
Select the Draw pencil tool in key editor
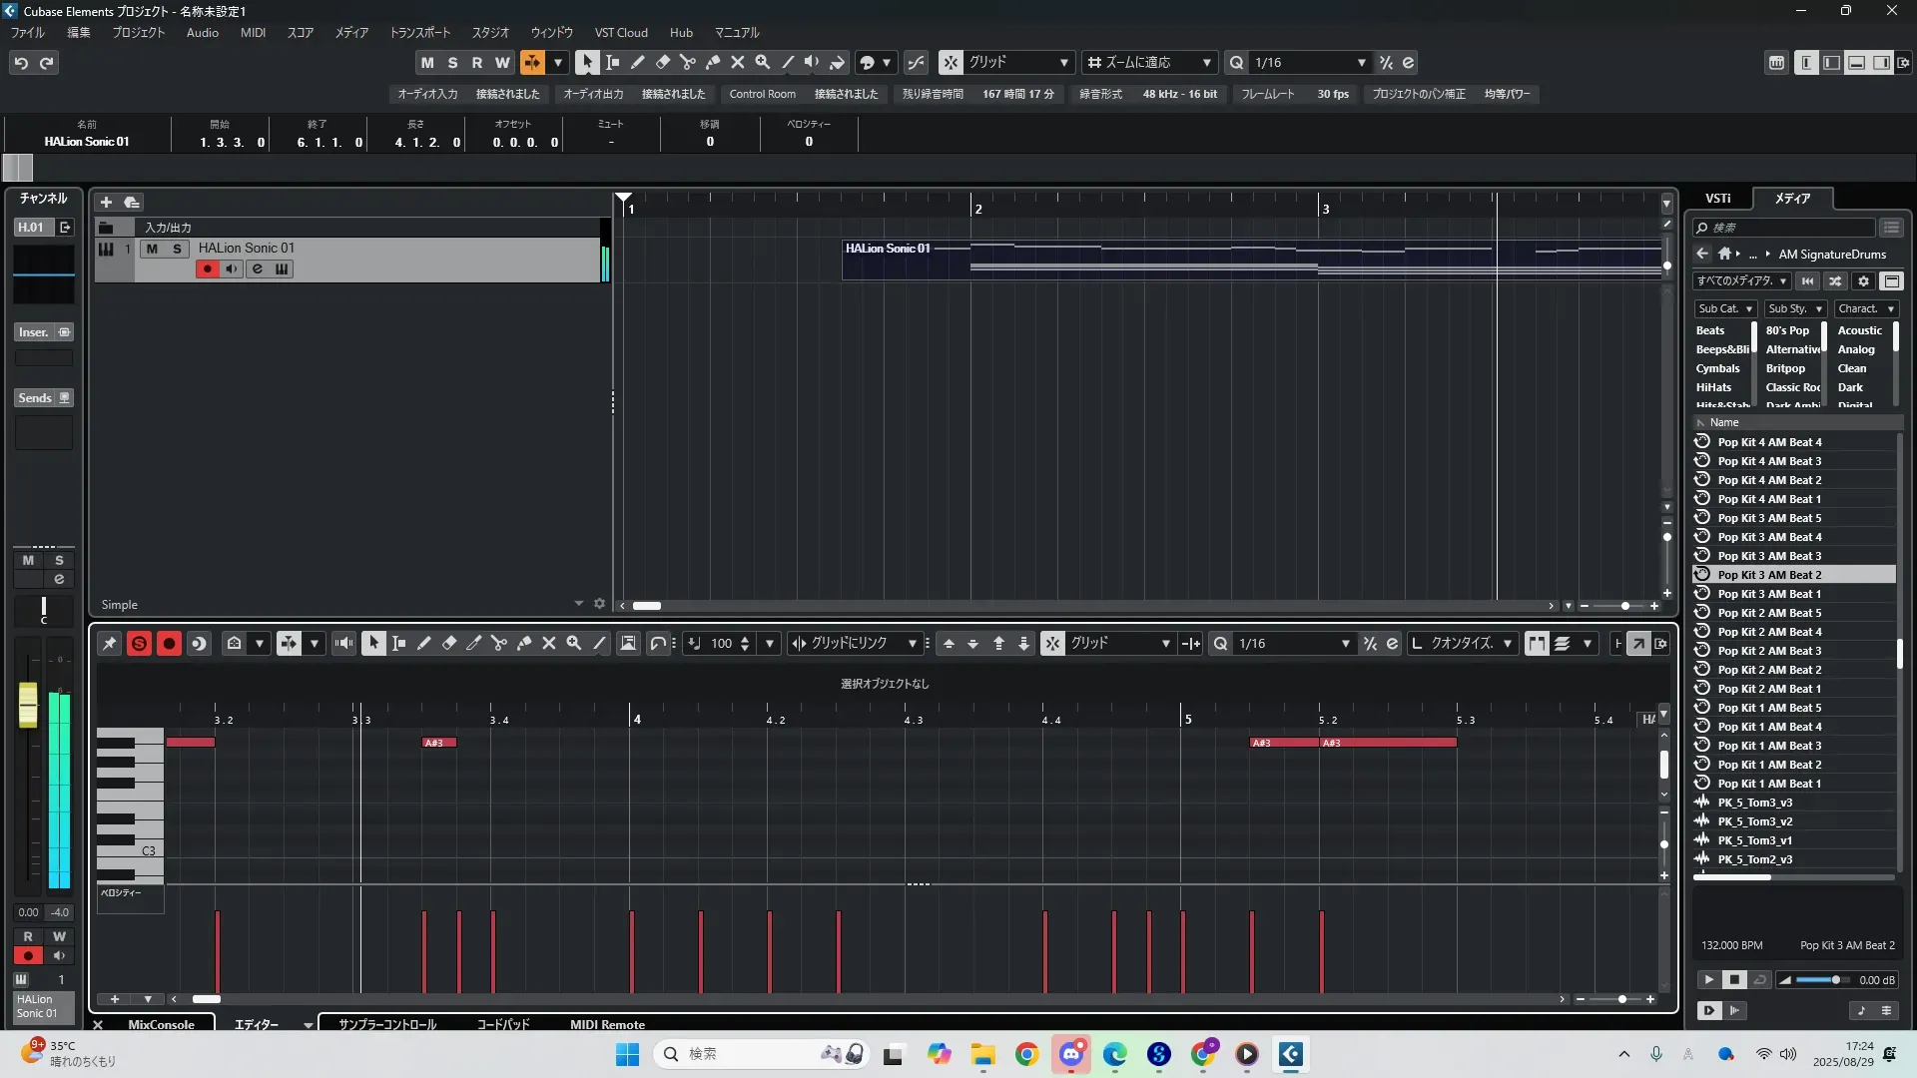pos(424,644)
